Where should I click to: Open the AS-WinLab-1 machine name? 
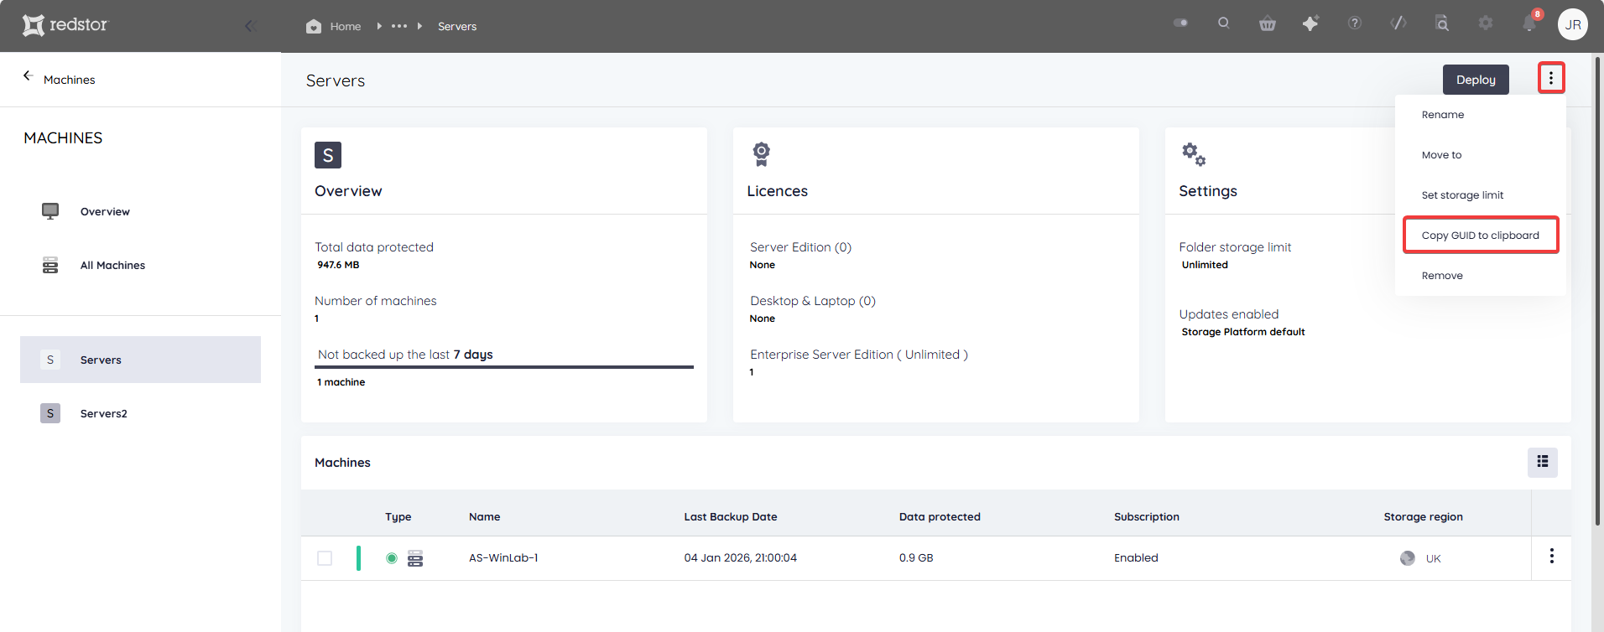503,558
